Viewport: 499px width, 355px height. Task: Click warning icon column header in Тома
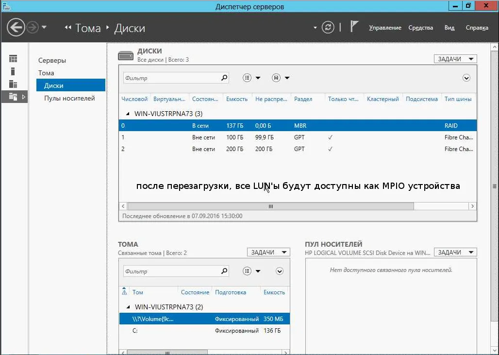point(124,291)
